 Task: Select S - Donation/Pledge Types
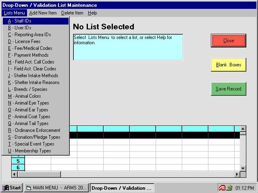pyautogui.click(x=36, y=137)
